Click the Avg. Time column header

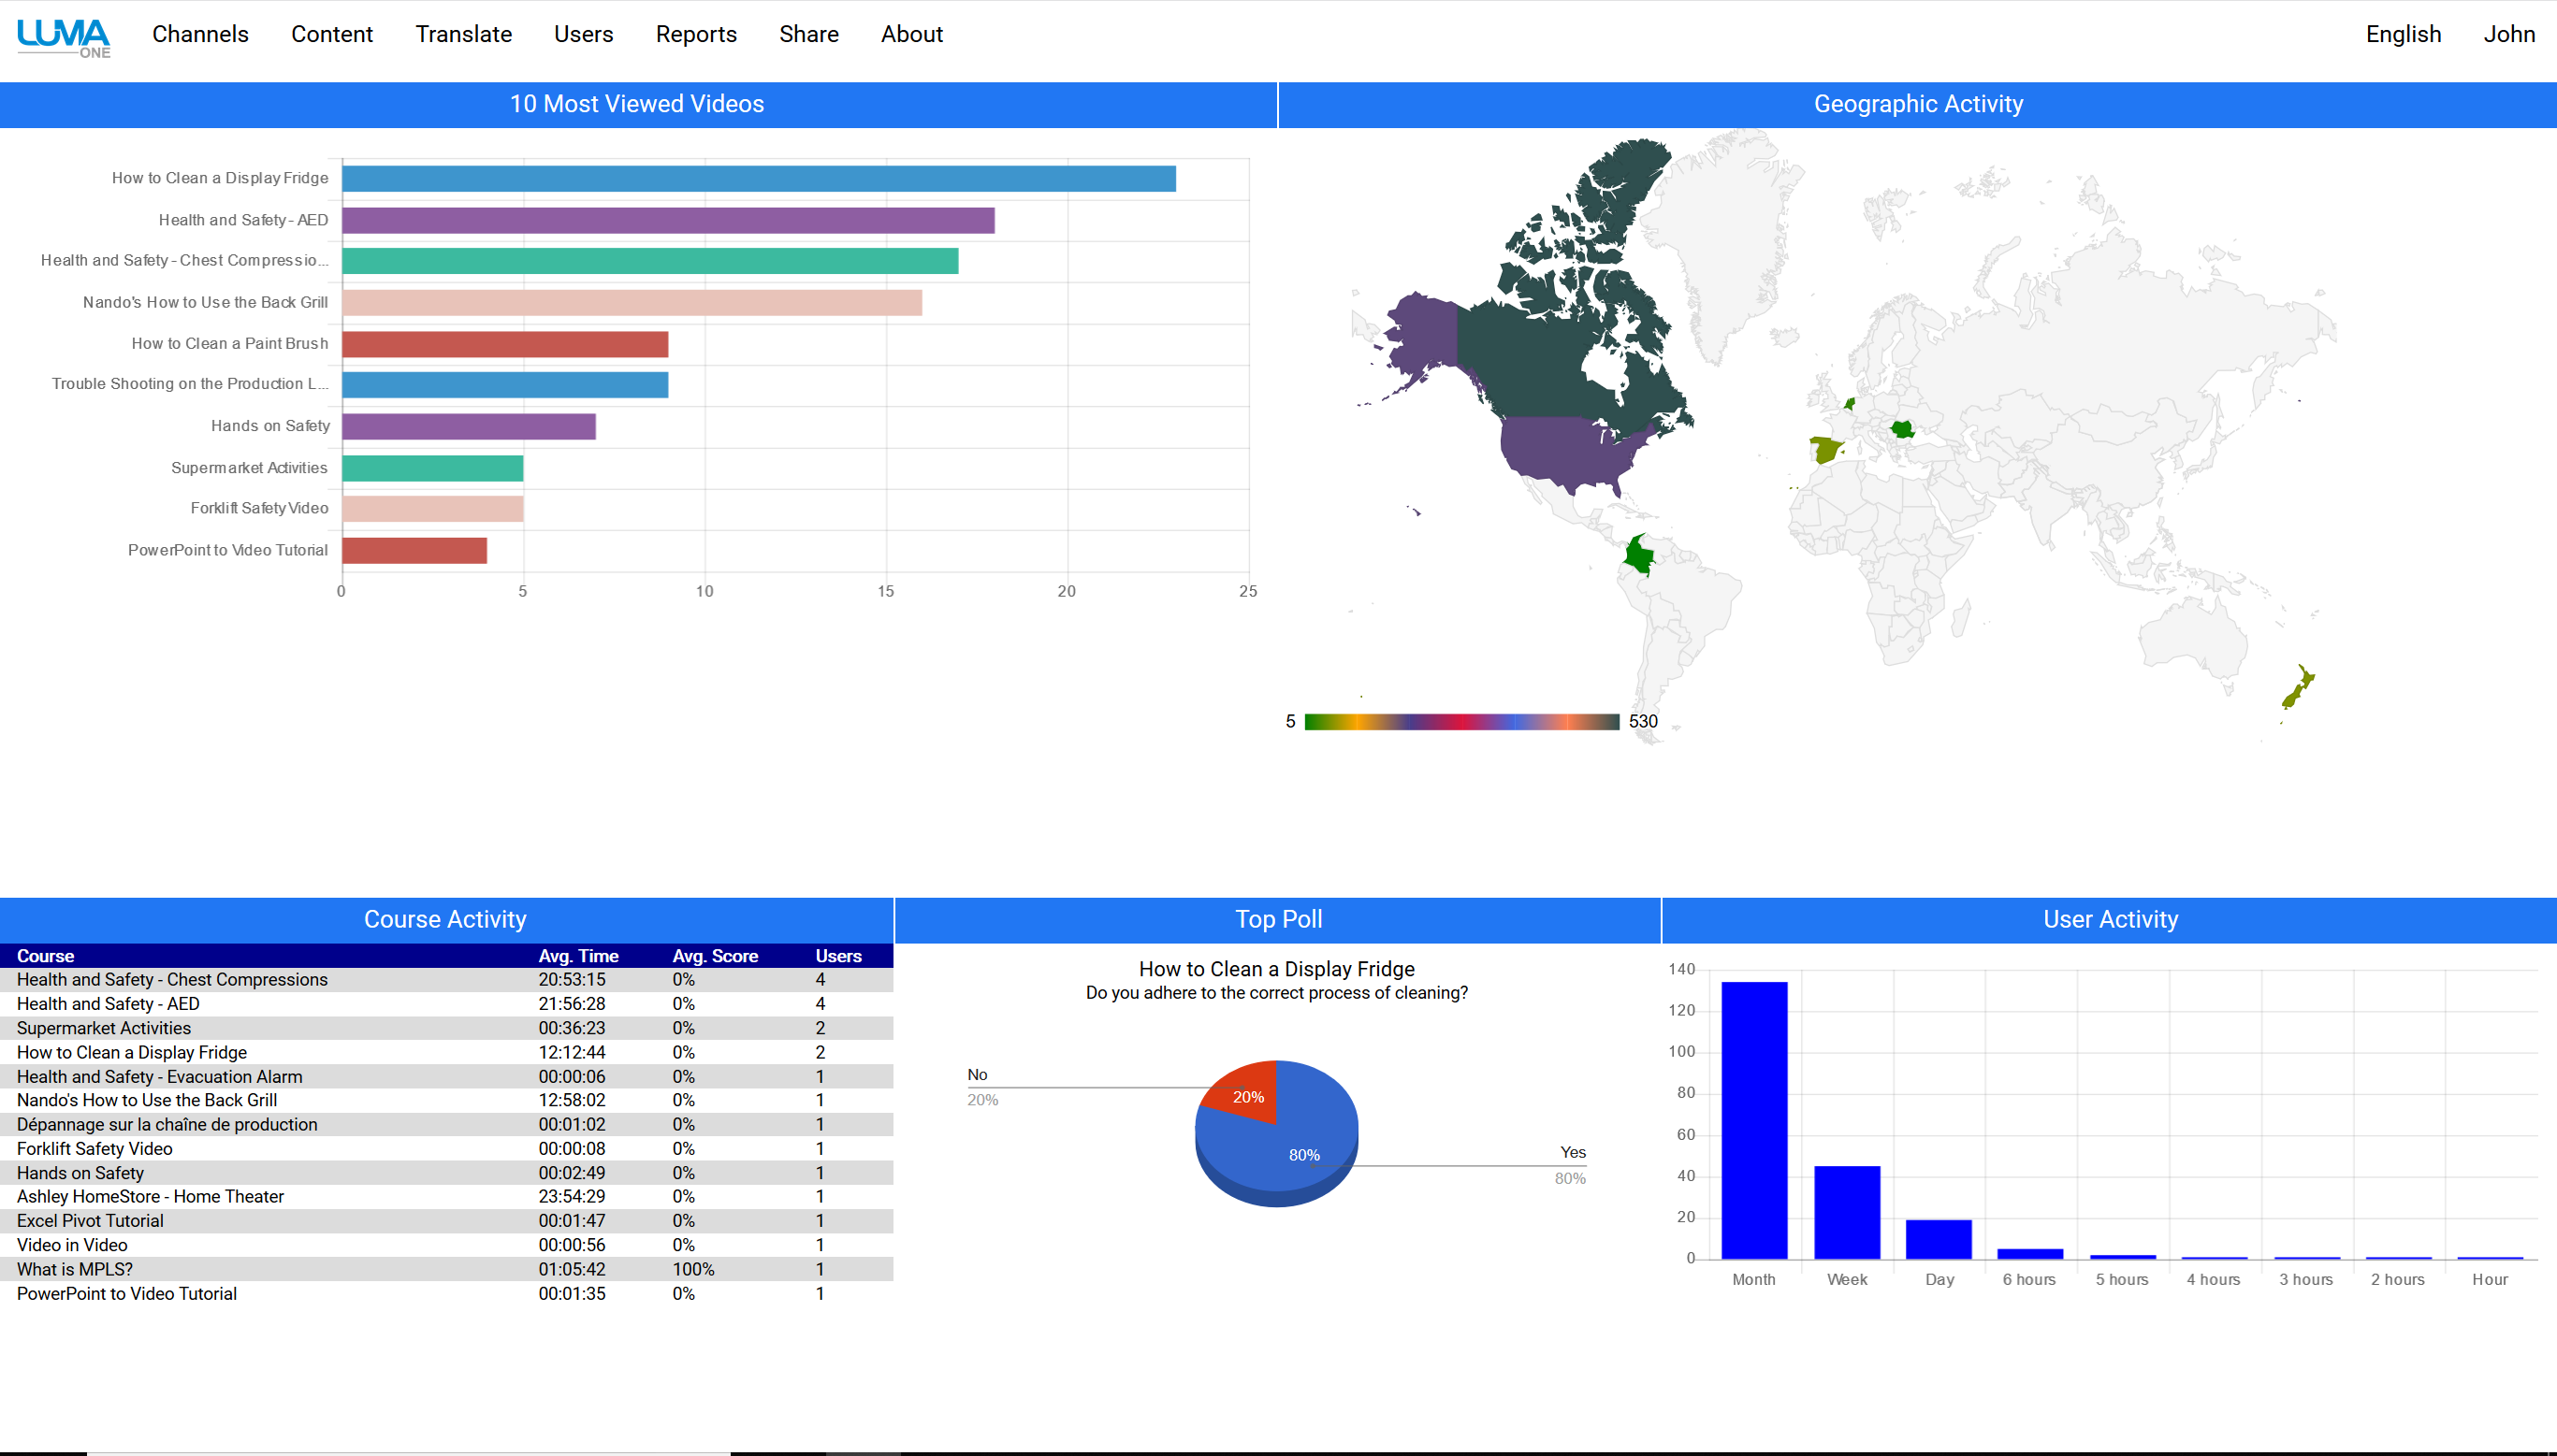coord(577,956)
